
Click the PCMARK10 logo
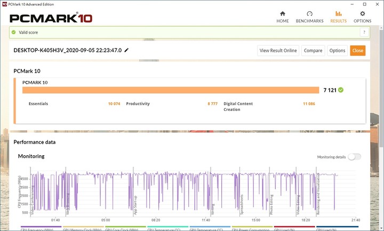(51, 18)
